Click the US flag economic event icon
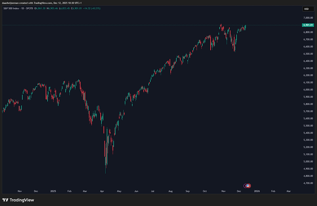The height and width of the screenshot is (206, 317). (x=248, y=186)
